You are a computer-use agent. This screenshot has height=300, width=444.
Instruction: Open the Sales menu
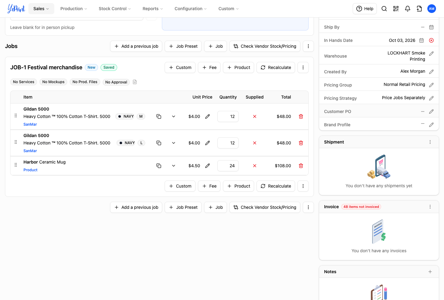pyautogui.click(x=41, y=9)
